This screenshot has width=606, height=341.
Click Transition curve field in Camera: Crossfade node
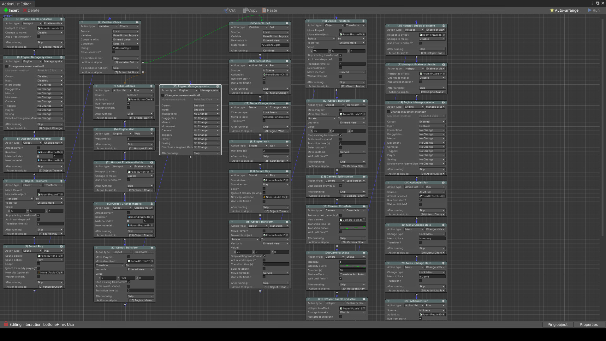[353, 228]
